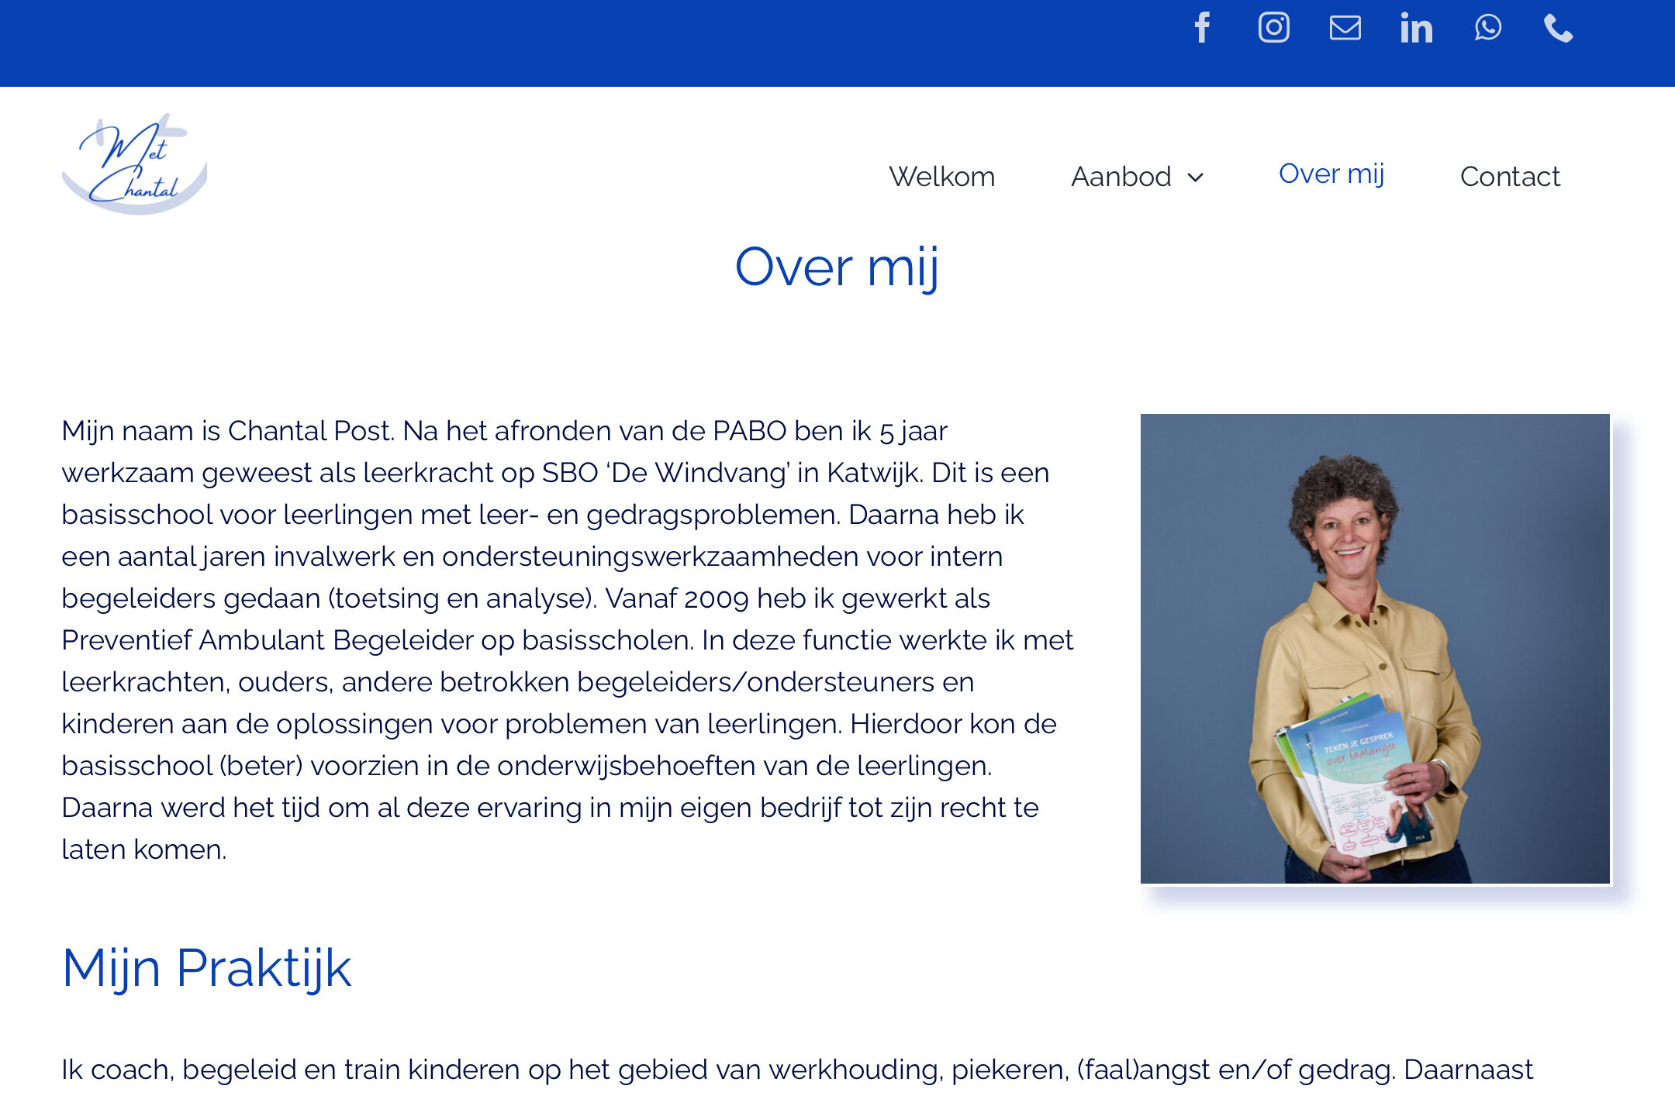Image resolution: width=1675 pixels, height=1096 pixels.
Task: Select the Over mij menu item
Action: [x=1331, y=174]
